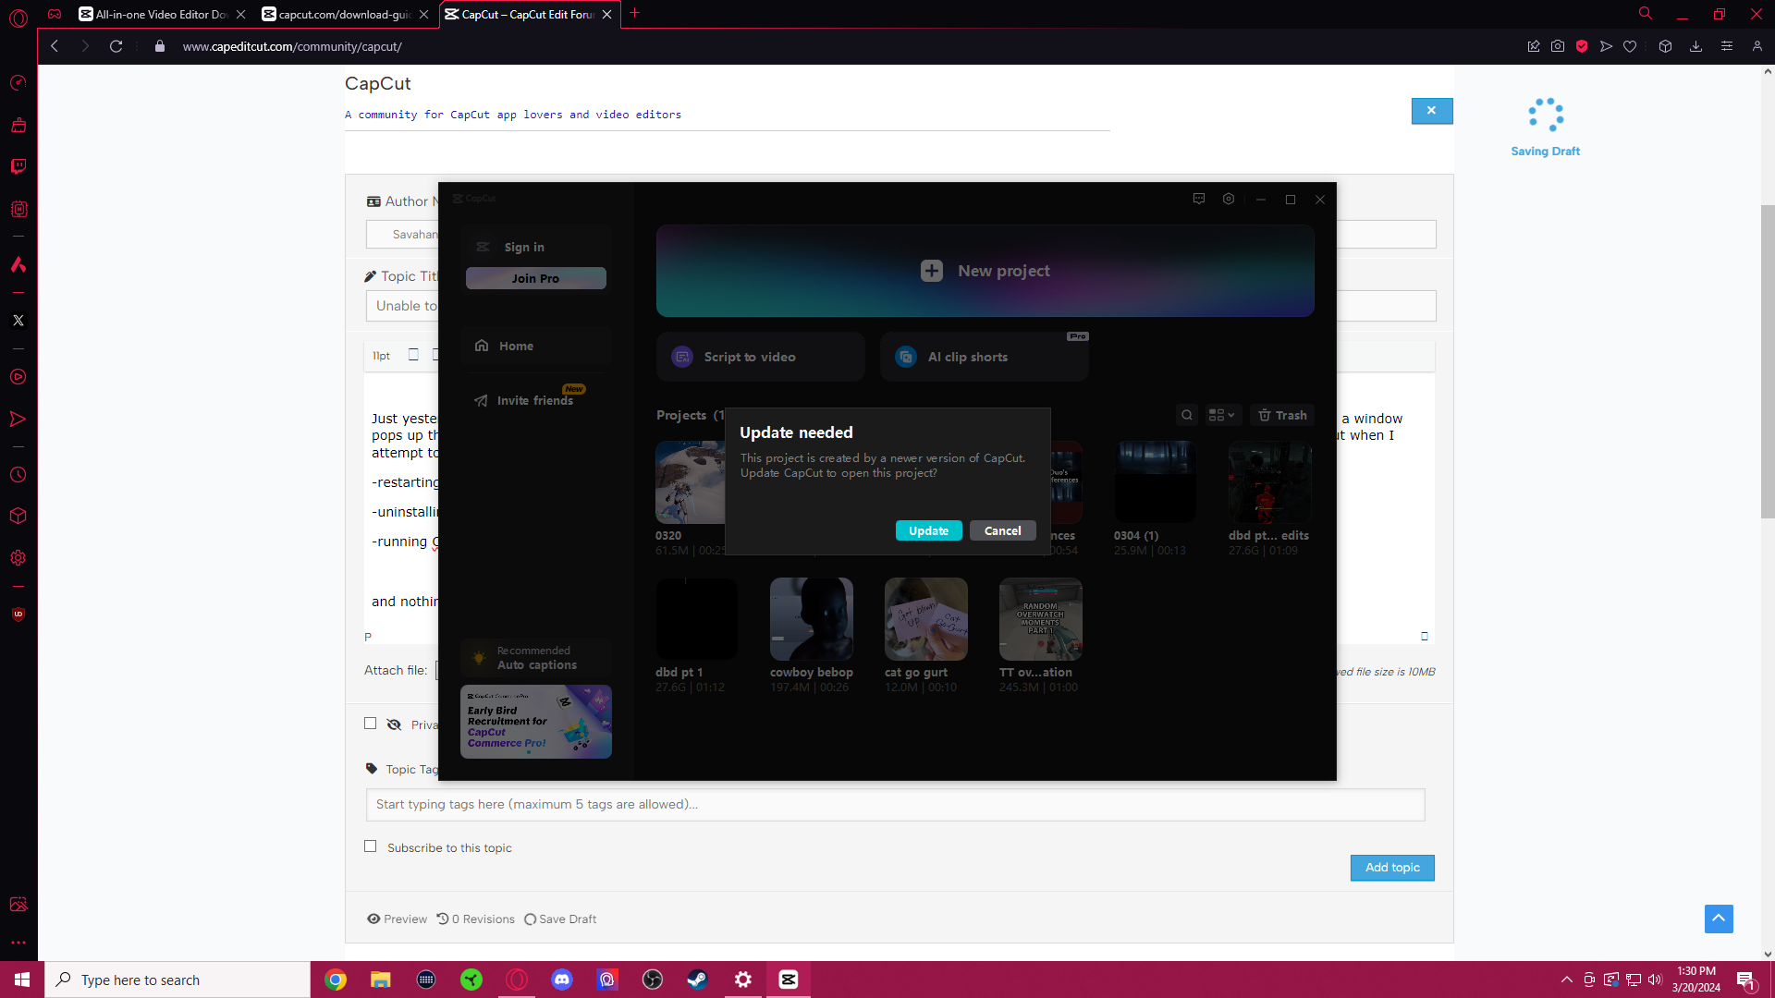
Task: Go back to previous page
Action: click(x=55, y=46)
